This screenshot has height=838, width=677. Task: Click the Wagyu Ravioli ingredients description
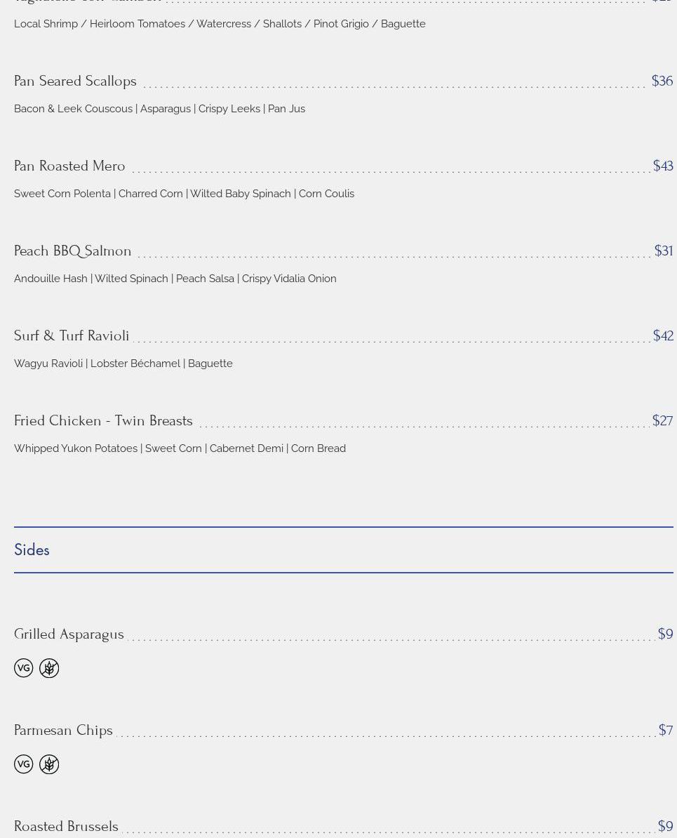(123, 364)
